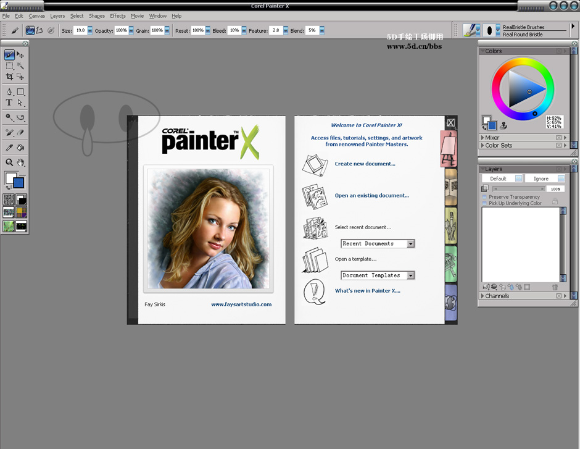
Task: Open the Ignore composite depth dropdown
Action: tap(545, 178)
